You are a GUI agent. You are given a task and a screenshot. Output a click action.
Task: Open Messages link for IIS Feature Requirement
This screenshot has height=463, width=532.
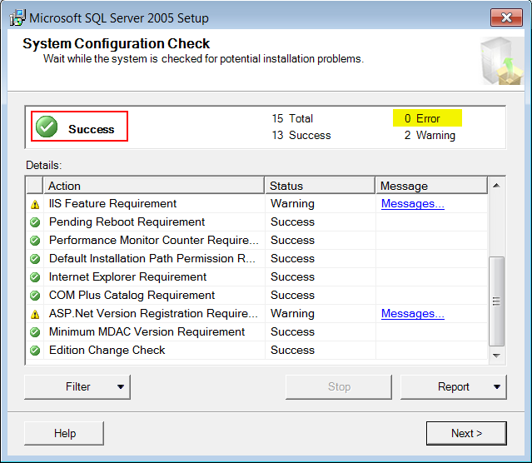(413, 204)
